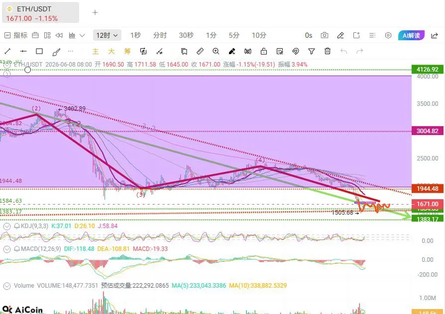Viewport: 445px width, 314px height.
Task: Take a chart screenshot with camera icon
Action: [325, 35]
